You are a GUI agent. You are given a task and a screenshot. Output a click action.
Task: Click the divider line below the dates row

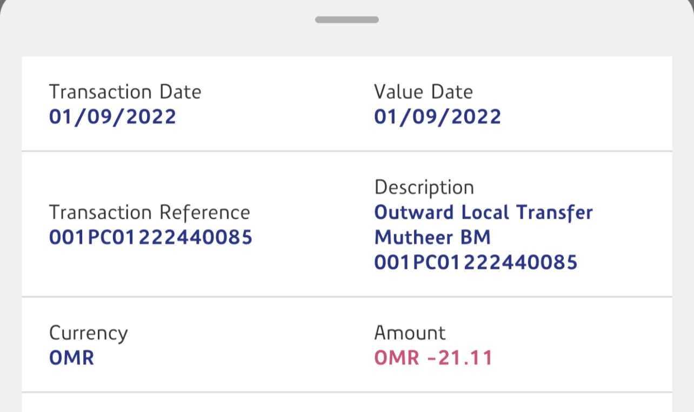(346, 151)
